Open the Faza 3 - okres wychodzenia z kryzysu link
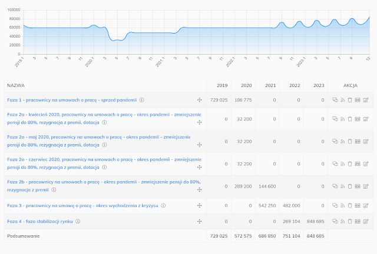The width and height of the screenshot is (377, 254). tap(82, 206)
